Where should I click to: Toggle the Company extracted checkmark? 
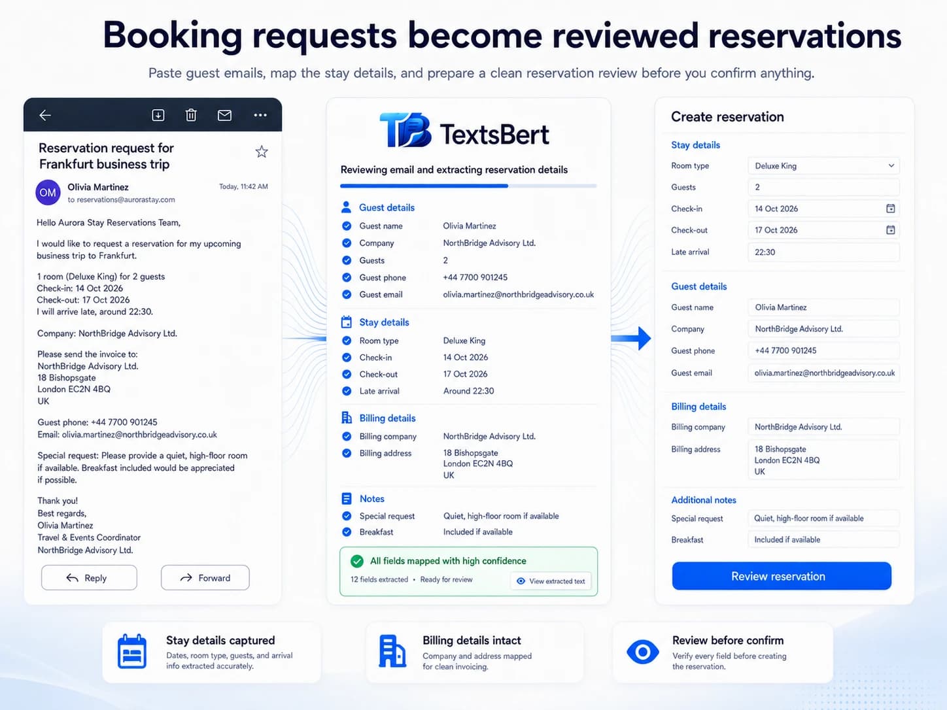tap(347, 243)
